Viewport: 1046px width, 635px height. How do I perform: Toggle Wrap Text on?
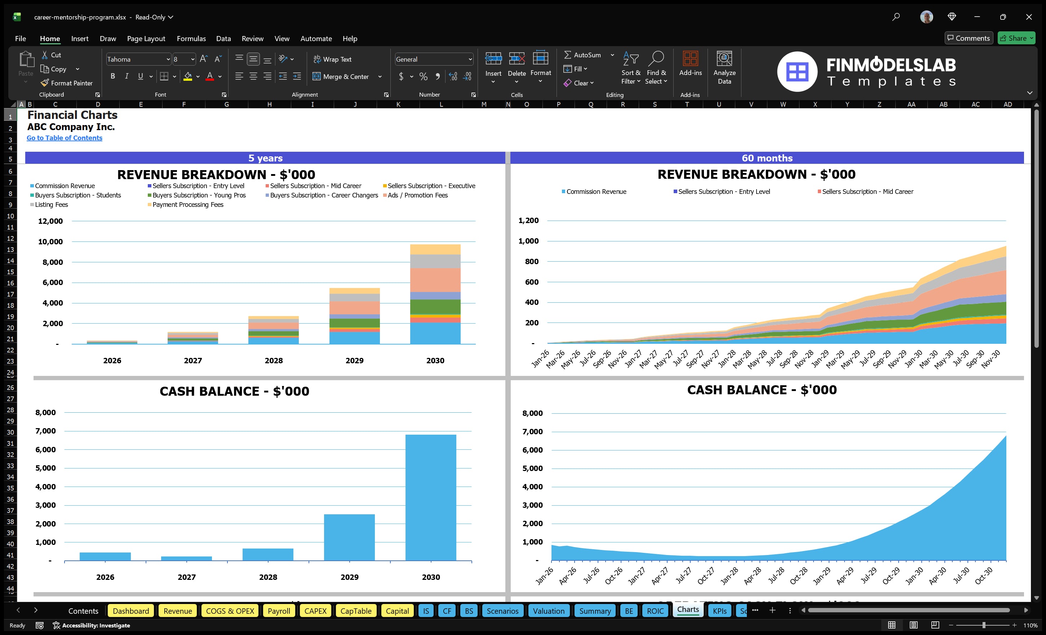click(333, 59)
